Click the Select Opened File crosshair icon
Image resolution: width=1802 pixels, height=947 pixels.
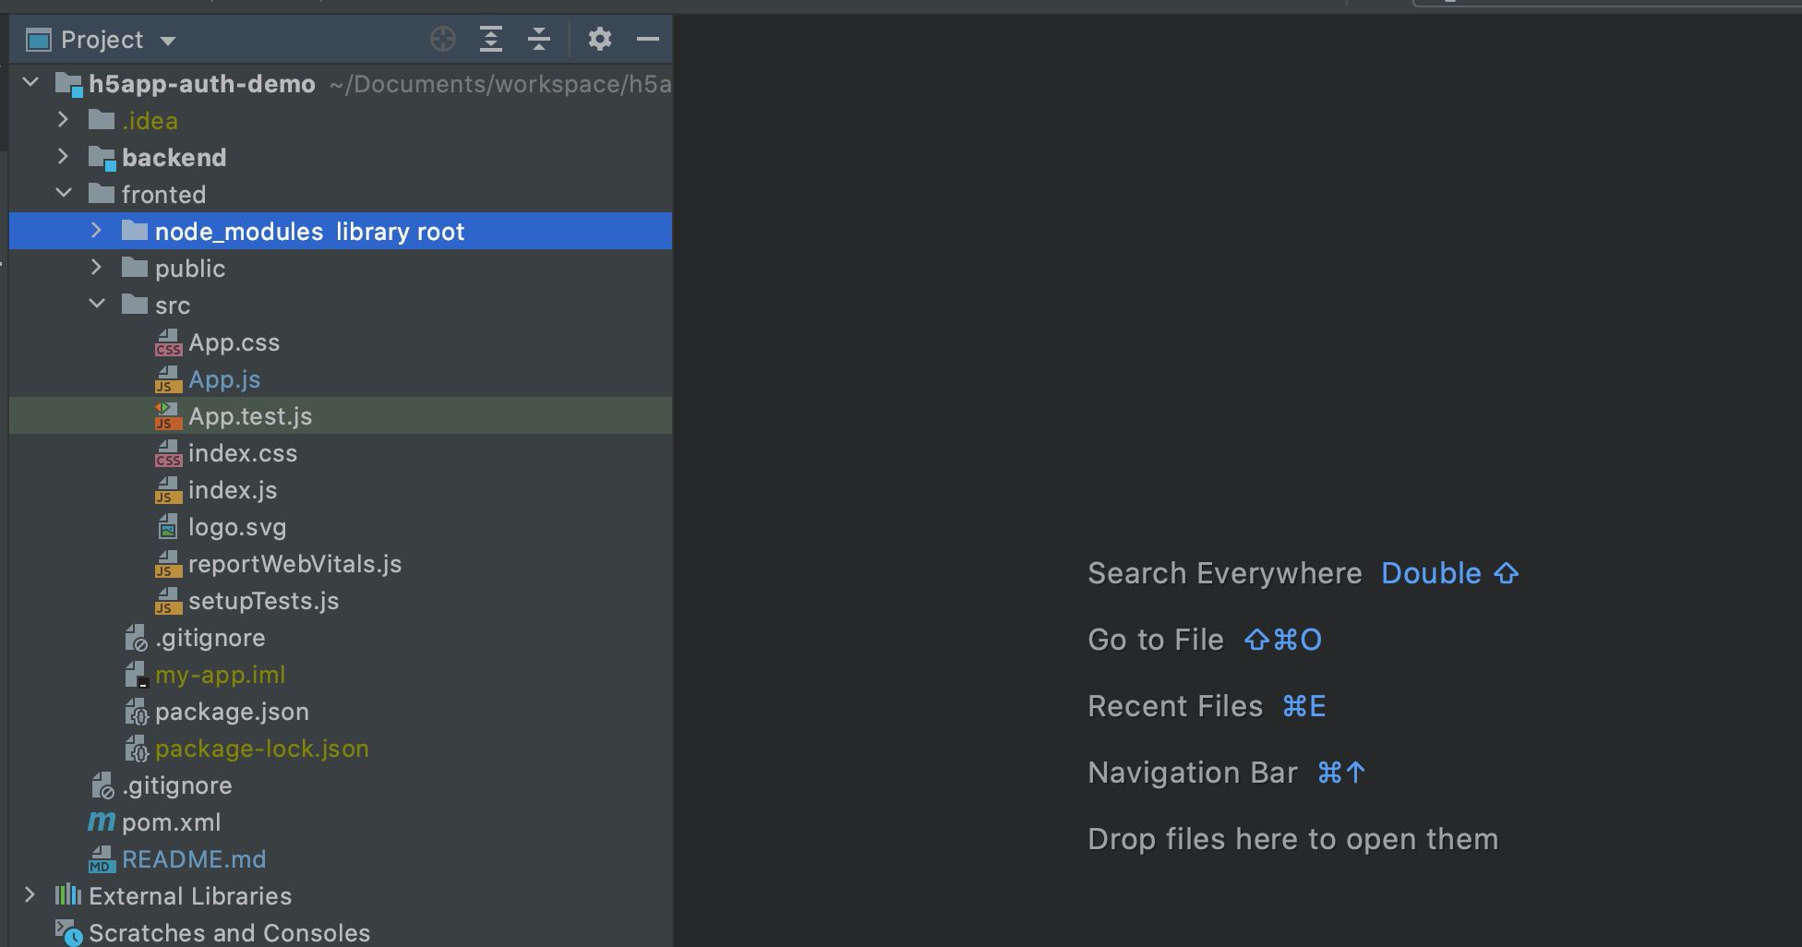pyautogui.click(x=443, y=39)
